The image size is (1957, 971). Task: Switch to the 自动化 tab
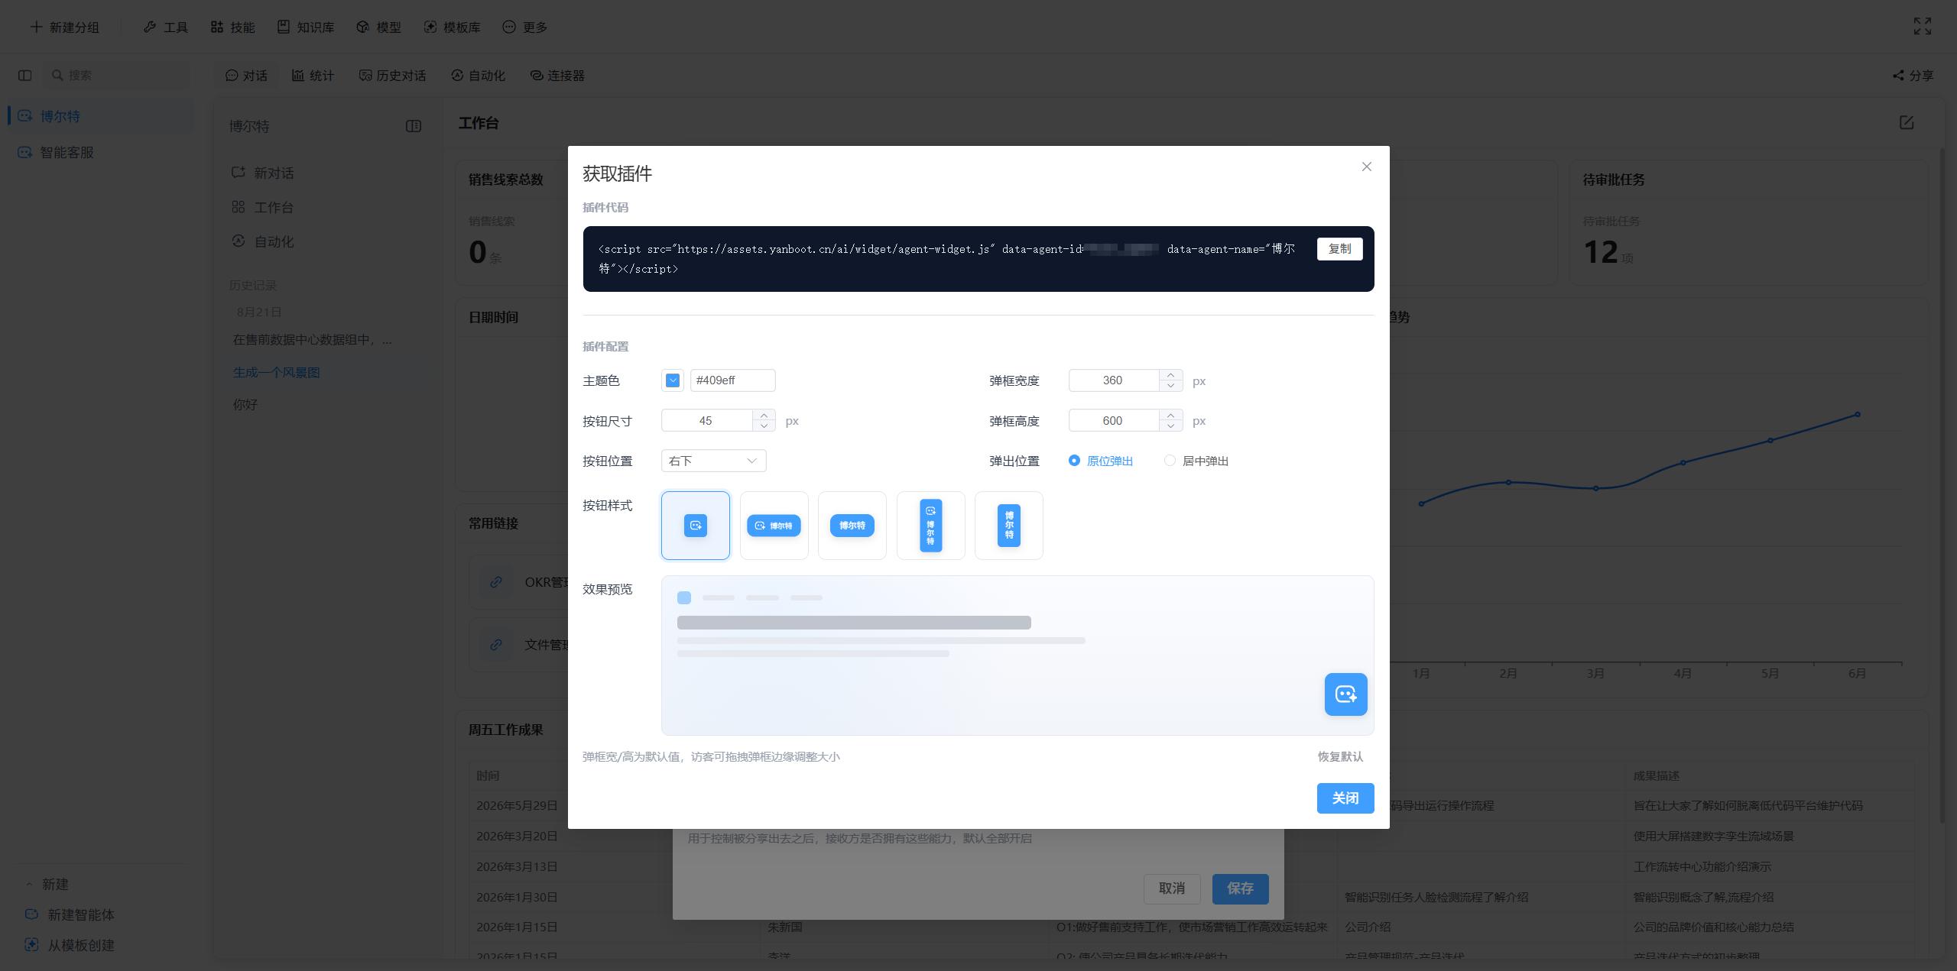[478, 76]
